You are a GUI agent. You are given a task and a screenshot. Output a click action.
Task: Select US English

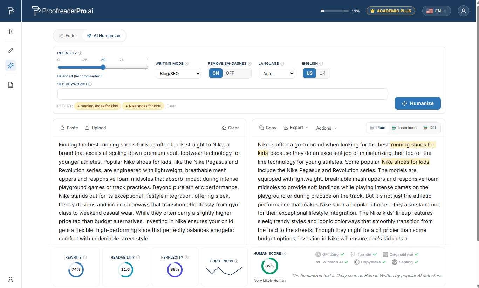pyautogui.click(x=309, y=73)
